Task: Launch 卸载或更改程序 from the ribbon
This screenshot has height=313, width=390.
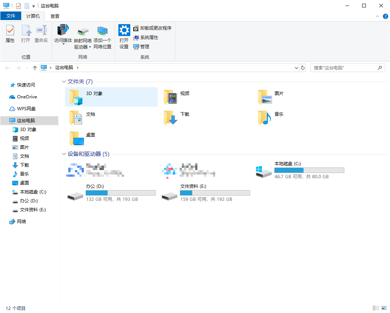Action: click(x=152, y=28)
